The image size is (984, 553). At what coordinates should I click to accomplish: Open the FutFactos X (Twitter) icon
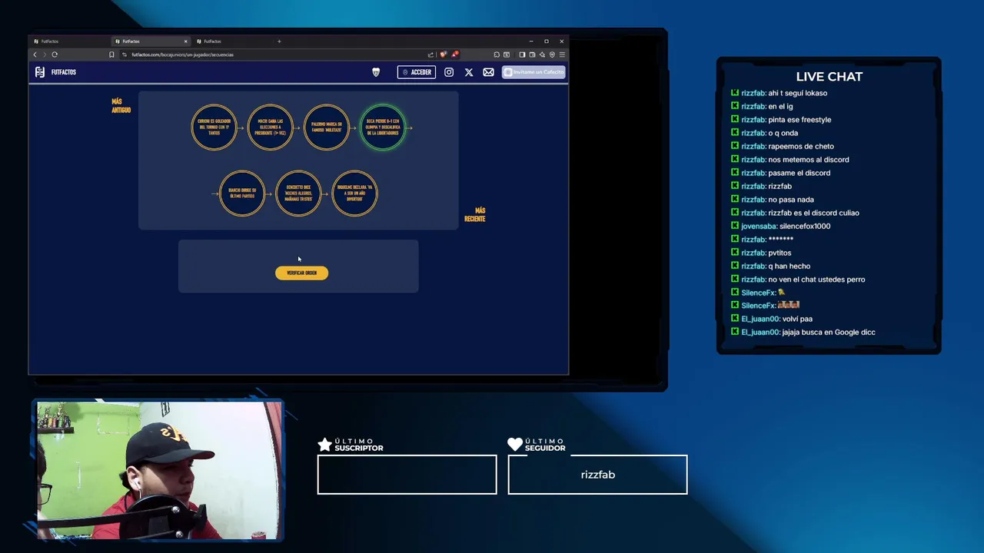click(469, 72)
